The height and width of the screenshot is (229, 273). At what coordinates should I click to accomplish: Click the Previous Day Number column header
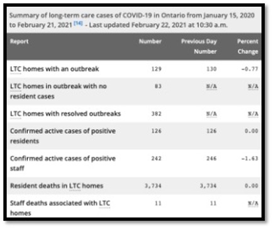pos(199,47)
